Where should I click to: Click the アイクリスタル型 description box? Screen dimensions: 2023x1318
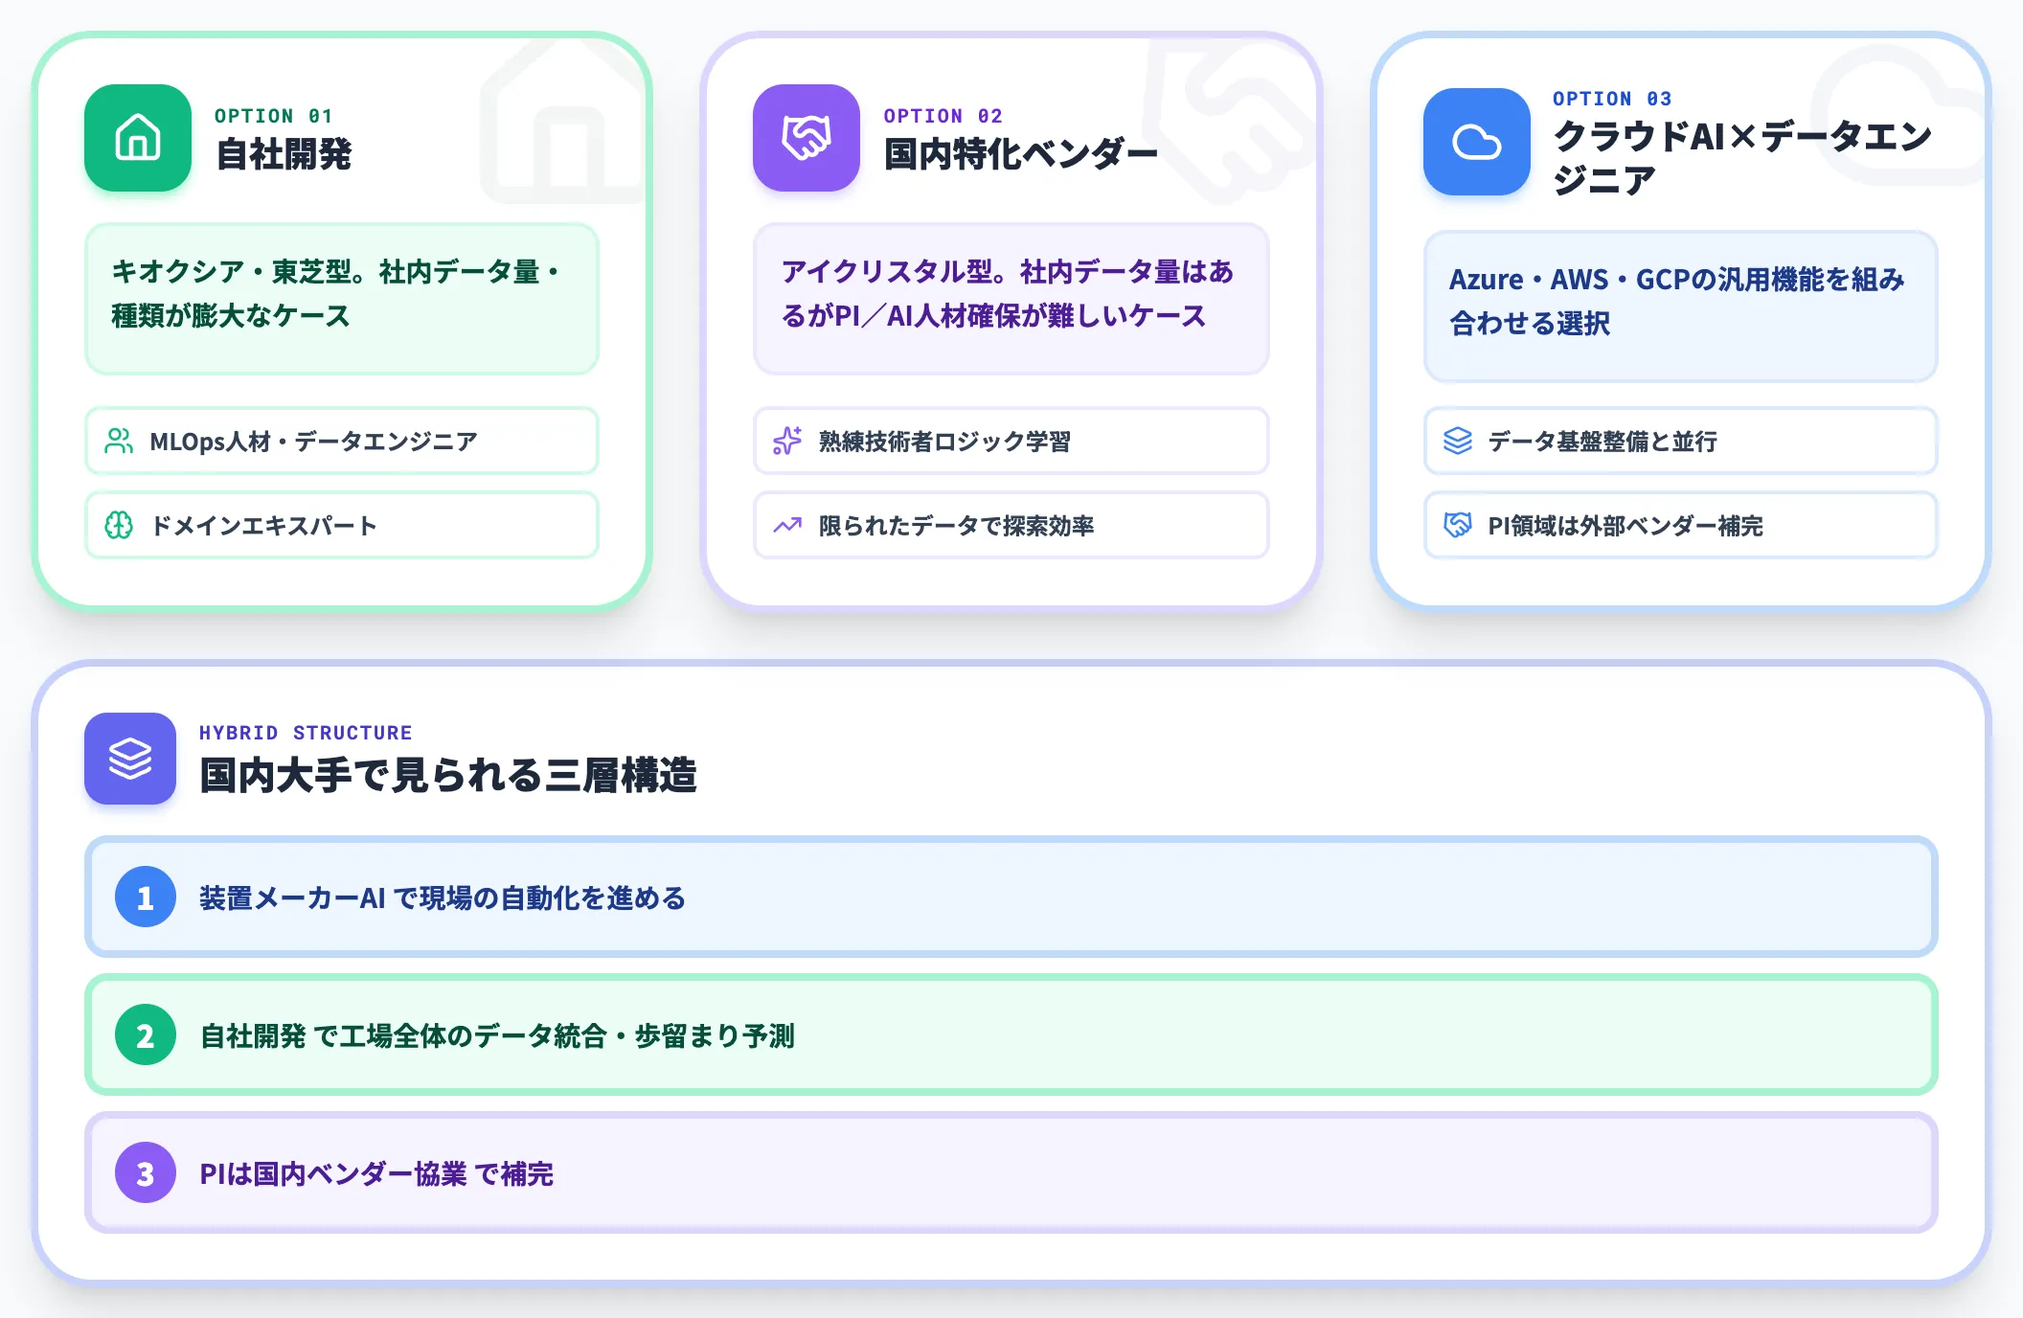coord(1011,299)
